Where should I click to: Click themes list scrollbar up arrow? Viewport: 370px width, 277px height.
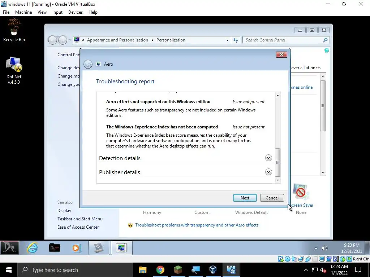pyautogui.click(x=323, y=76)
